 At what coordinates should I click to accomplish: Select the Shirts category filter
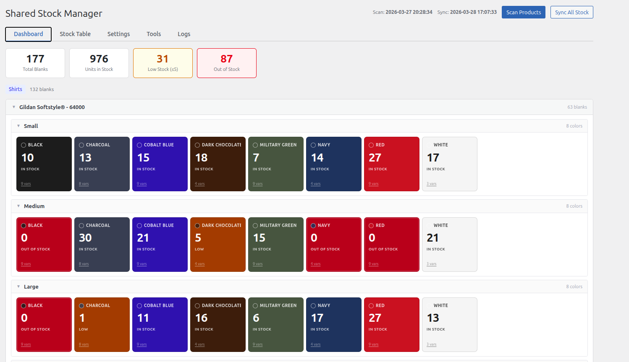[15, 89]
